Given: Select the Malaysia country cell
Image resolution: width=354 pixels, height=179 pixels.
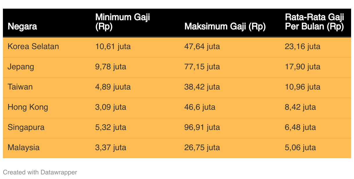Looking at the screenshot, I should point(24,148).
